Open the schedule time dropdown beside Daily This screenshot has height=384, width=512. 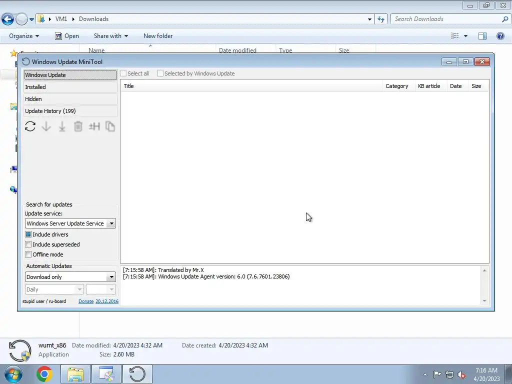(x=101, y=289)
